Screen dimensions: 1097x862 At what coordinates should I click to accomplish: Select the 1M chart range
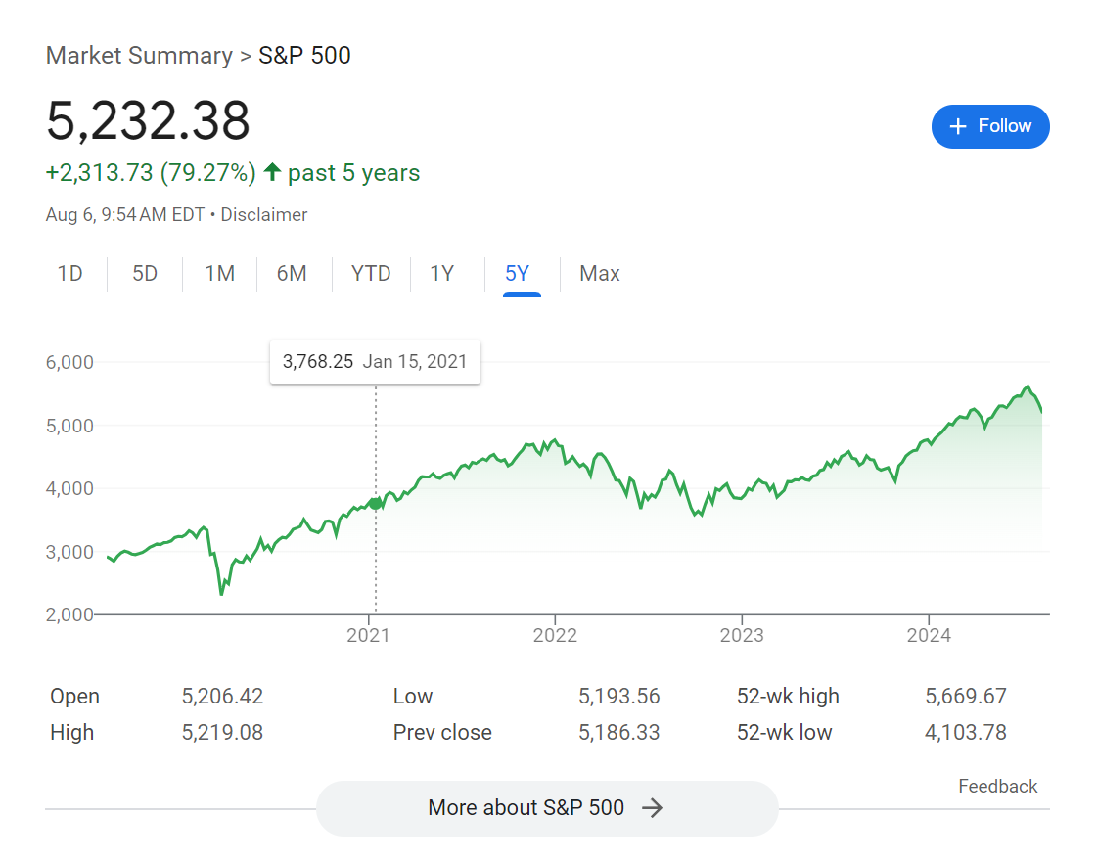coord(219,274)
